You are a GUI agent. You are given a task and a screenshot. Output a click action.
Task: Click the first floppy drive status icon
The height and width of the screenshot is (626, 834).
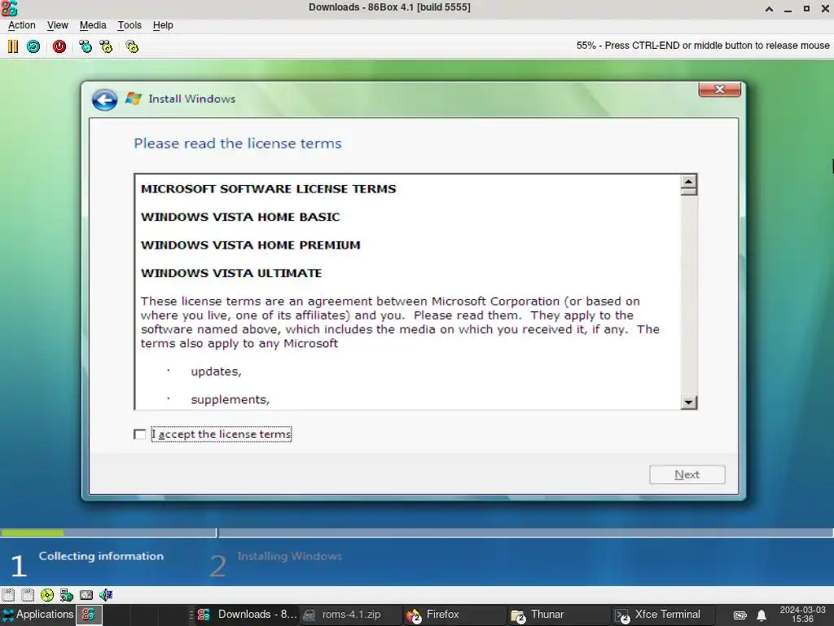(8, 594)
